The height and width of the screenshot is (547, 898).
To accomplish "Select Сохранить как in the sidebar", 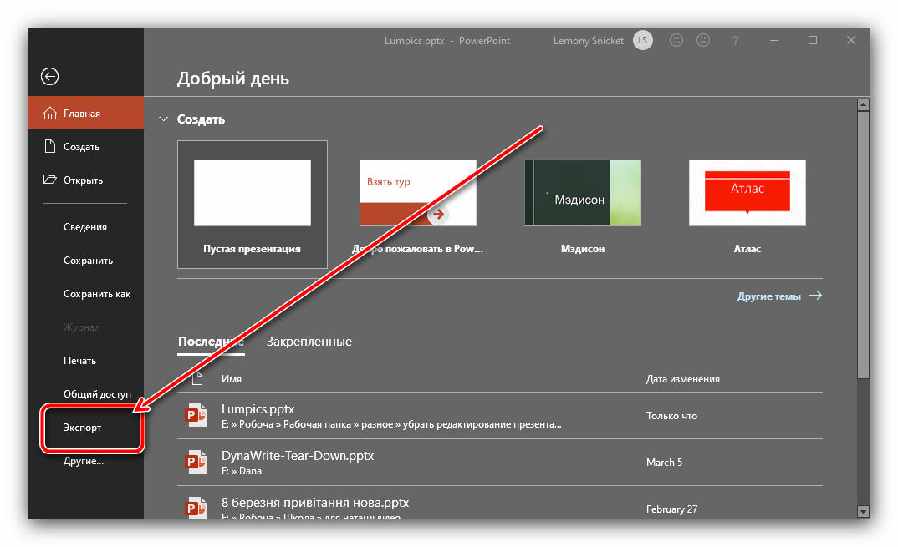I will pos(97,294).
